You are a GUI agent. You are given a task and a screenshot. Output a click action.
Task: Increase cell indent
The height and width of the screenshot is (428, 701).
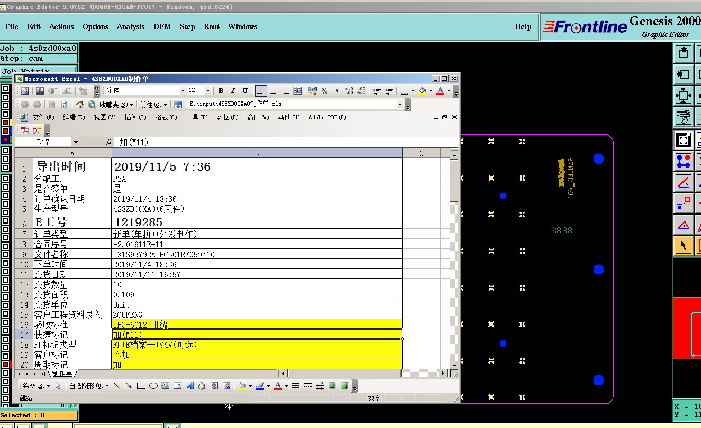point(389,91)
